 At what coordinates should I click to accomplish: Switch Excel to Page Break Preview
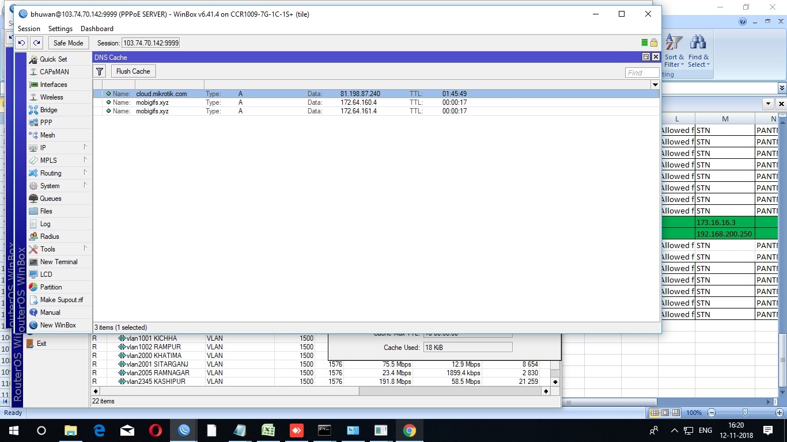(675, 413)
